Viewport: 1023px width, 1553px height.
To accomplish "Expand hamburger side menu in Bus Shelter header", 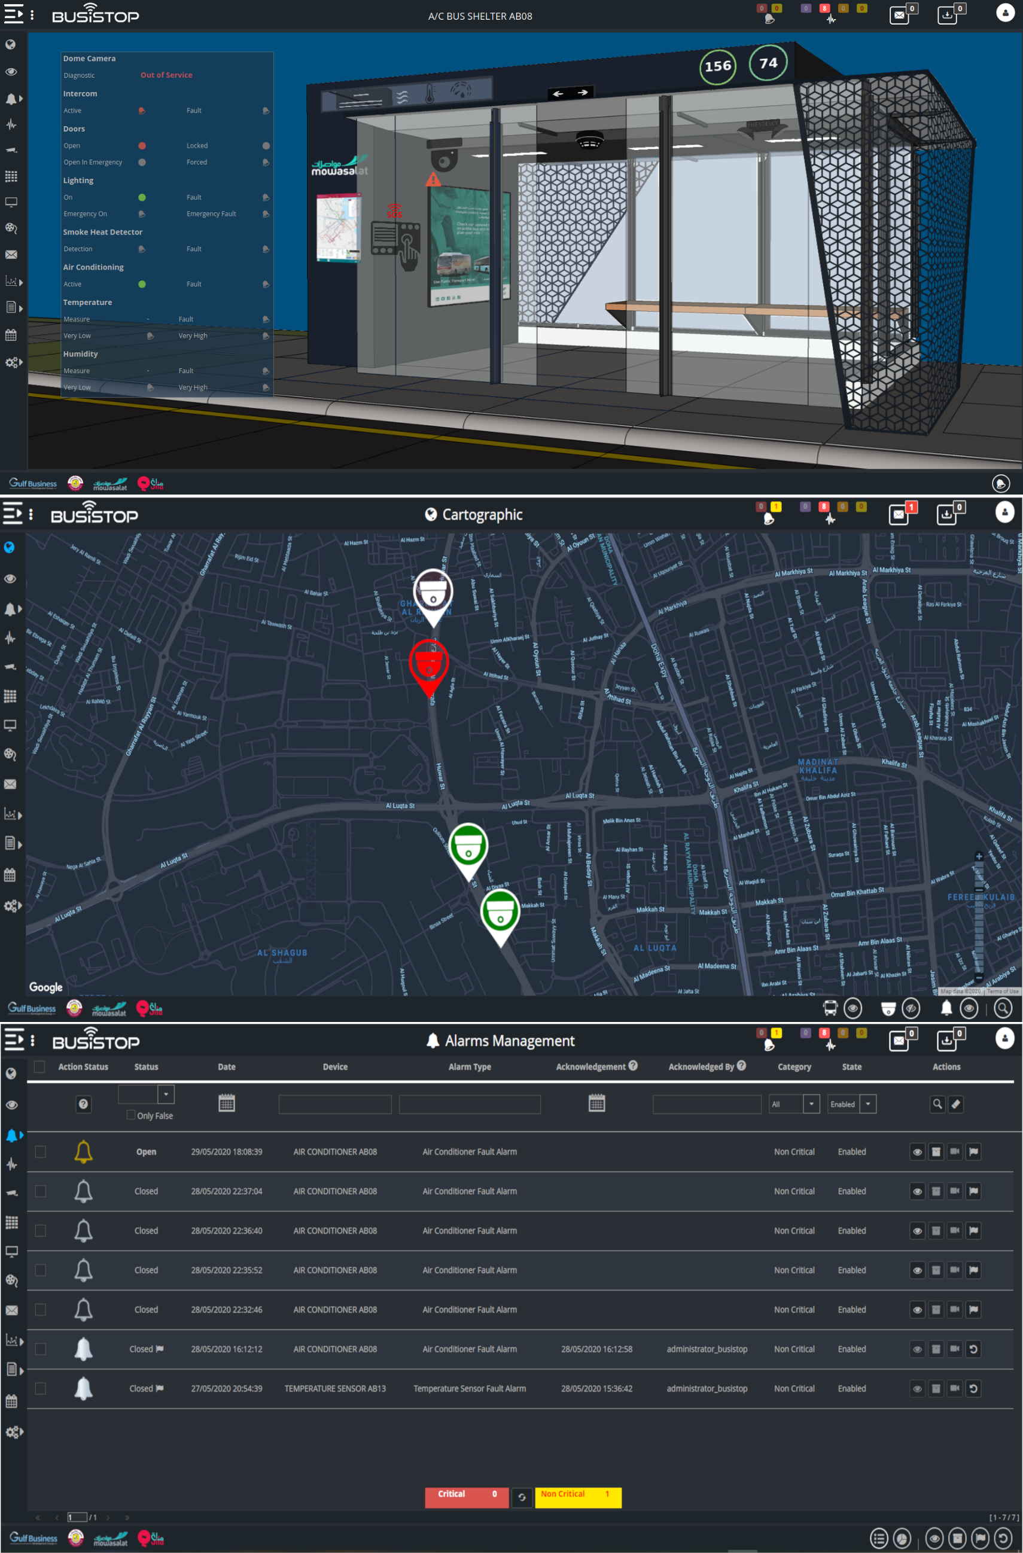I will 13,14.
